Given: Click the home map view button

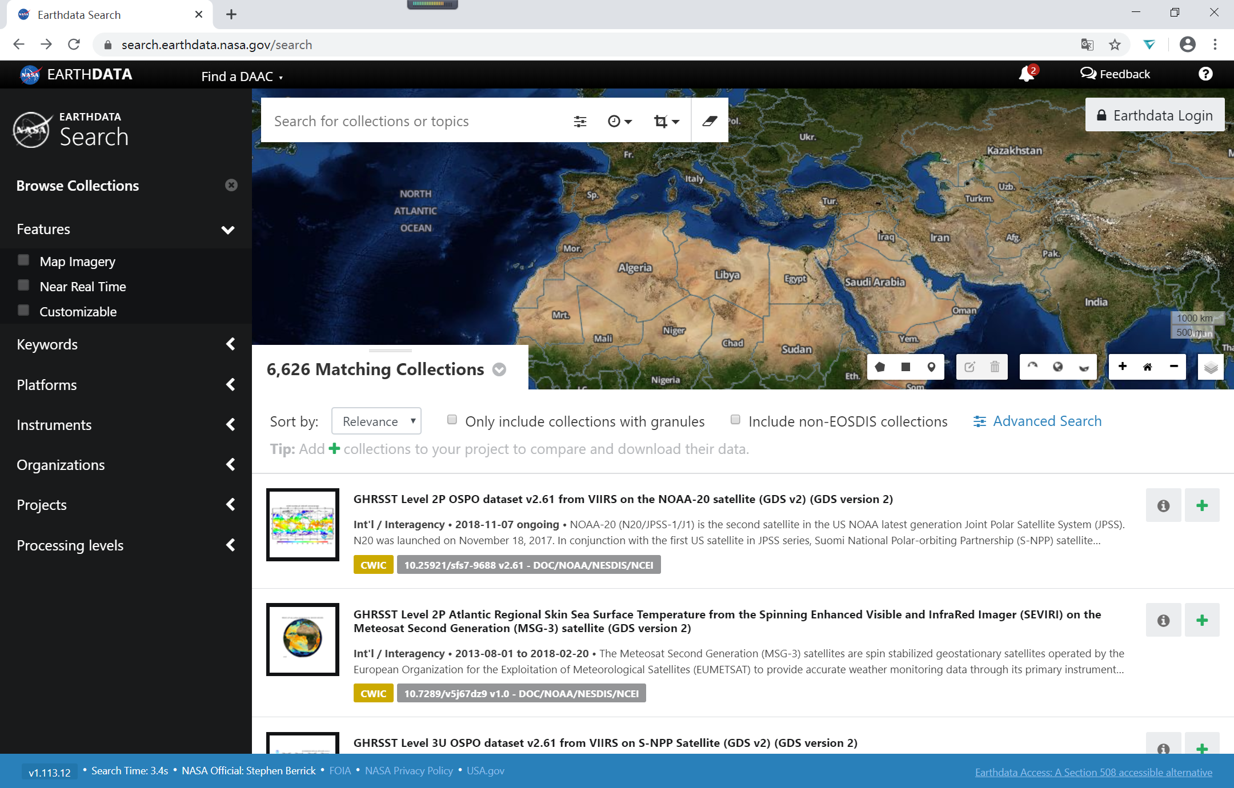Looking at the screenshot, I should pyautogui.click(x=1147, y=367).
